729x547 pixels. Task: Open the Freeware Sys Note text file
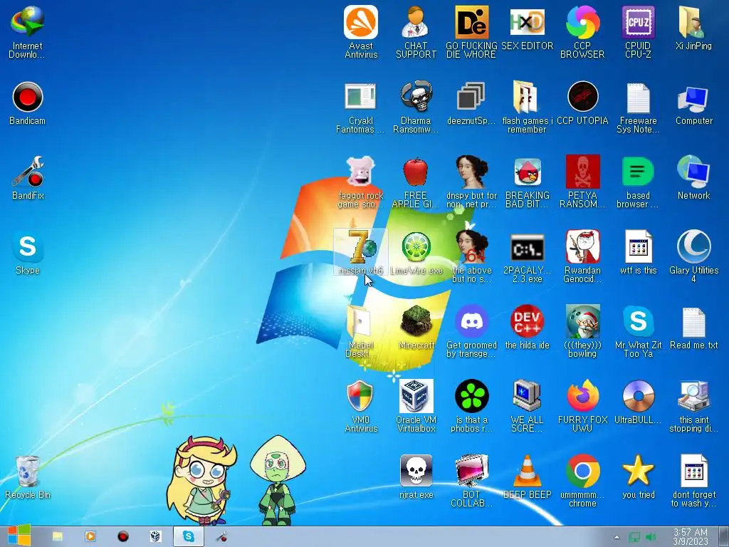(638, 108)
